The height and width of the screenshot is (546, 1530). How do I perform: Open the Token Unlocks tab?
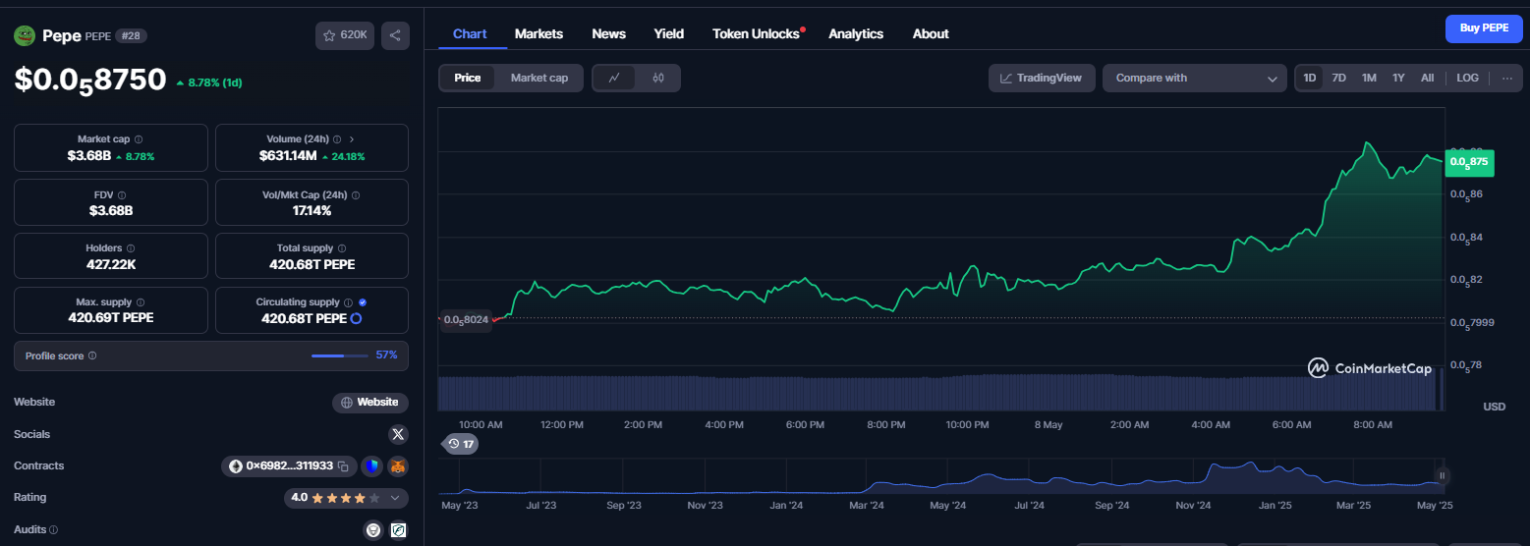tap(757, 33)
